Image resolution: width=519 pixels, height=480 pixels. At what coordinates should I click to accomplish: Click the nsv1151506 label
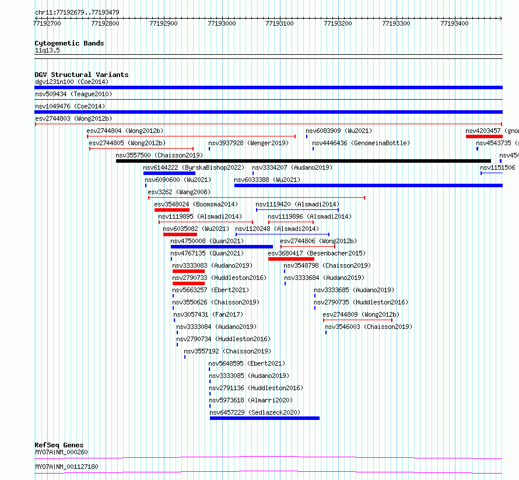tap(497, 167)
